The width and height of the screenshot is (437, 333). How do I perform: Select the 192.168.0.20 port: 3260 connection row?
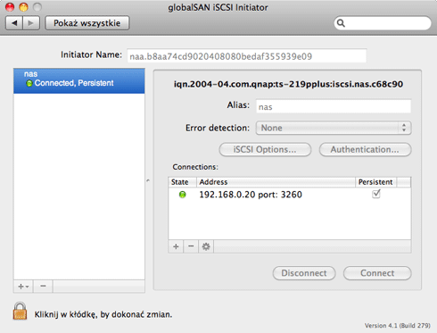pos(290,195)
